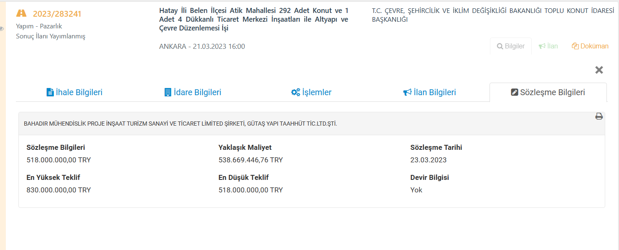Click the gears icon on İşlemler

coord(295,92)
